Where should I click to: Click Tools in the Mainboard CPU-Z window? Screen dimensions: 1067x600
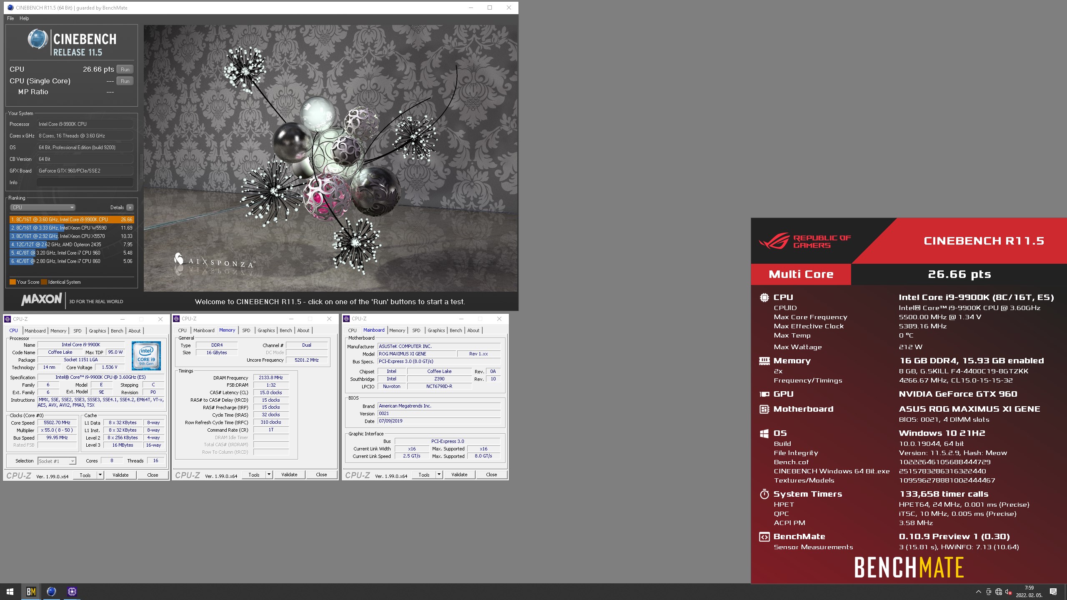[x=424, y=475]
